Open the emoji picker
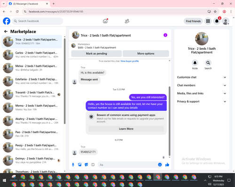Image resolution: width=235 pixels, height=187 pixels. click(160, 164)
